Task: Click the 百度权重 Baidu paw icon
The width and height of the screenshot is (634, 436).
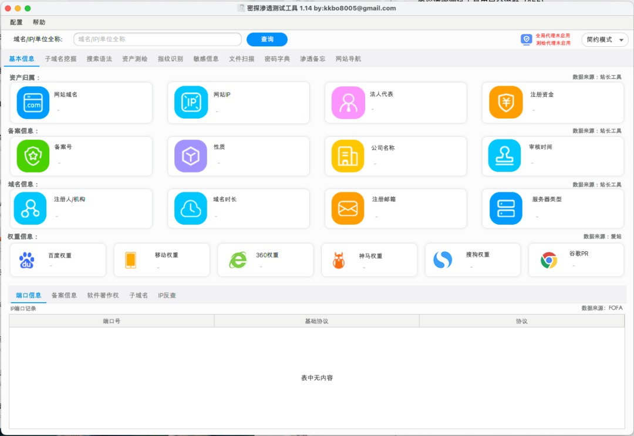Action: pos(26,260)
